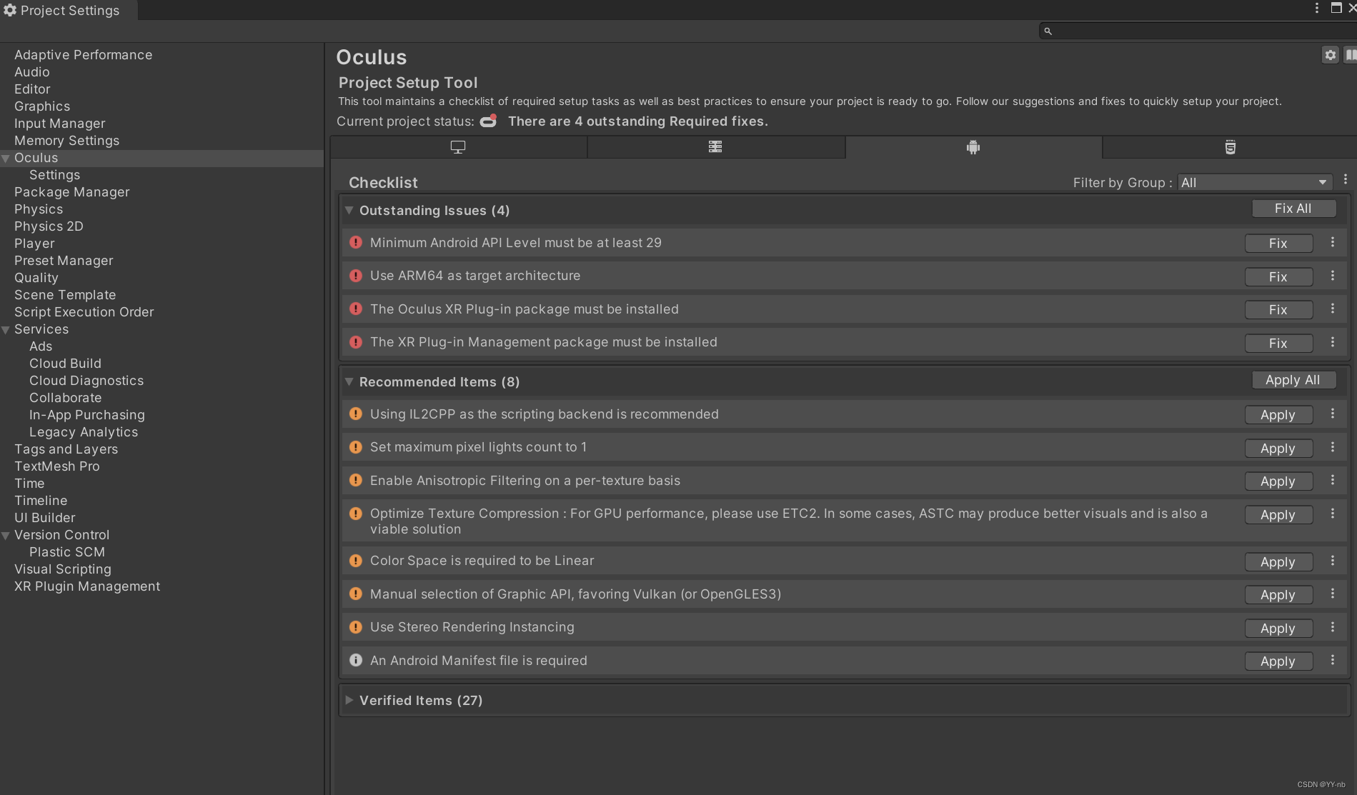This screenshot has height=795, width=1357.
Task: Open XR Plugin Management settings
Action: click(87, 586)
